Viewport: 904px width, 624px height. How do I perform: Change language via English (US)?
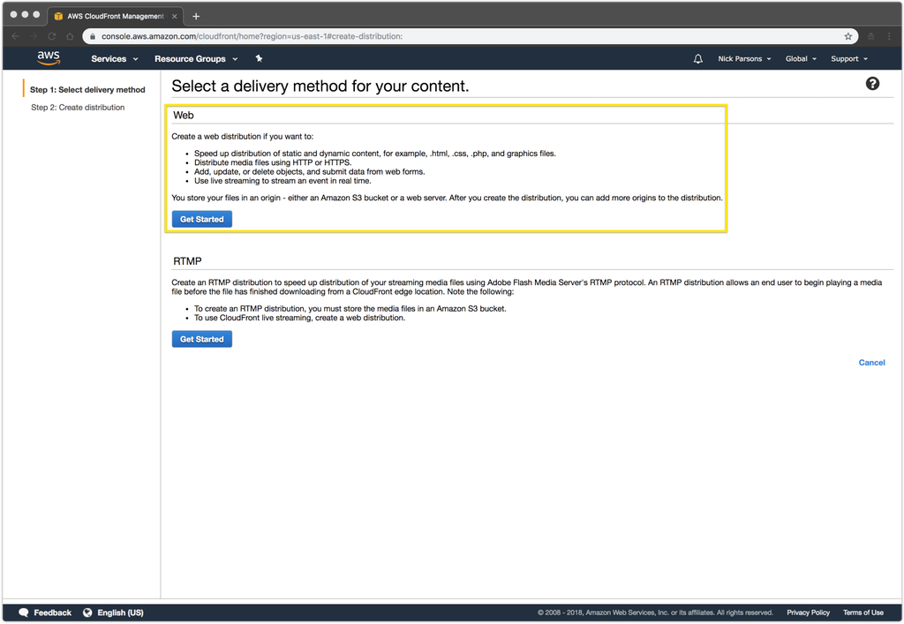pyautogui.click(x=120, y=613)
